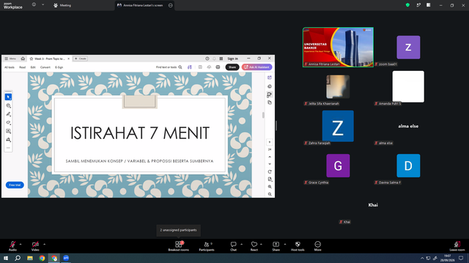The height and width of the screenshot is (263, 469).
Task: Expand share options arrow next to Share
Action: 285,244
